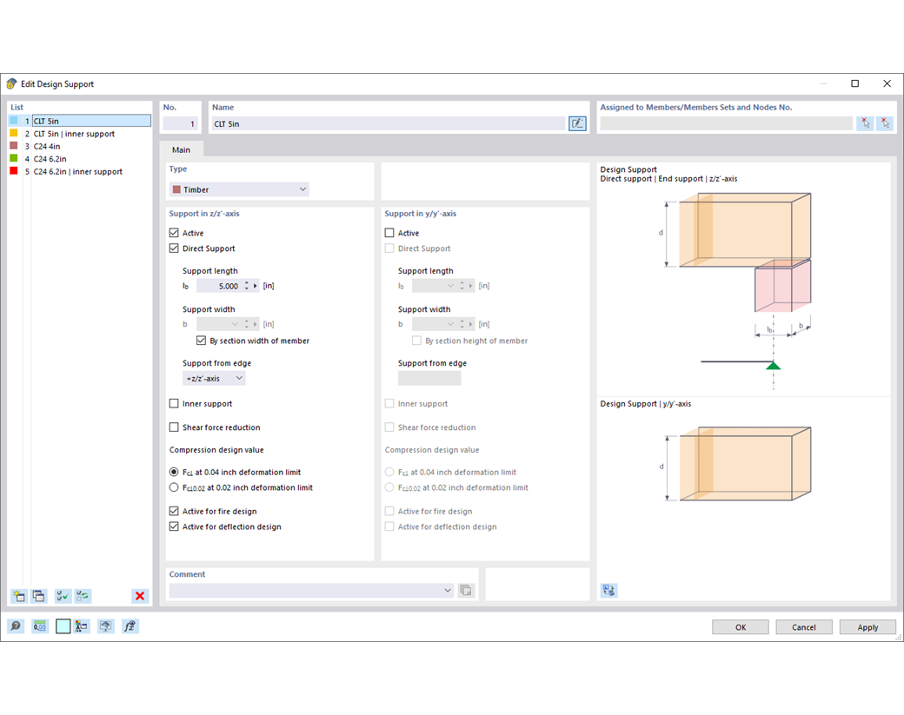Select members graphically with the pick arrow icon
904x715 pixels.
[x=865, y=122]
